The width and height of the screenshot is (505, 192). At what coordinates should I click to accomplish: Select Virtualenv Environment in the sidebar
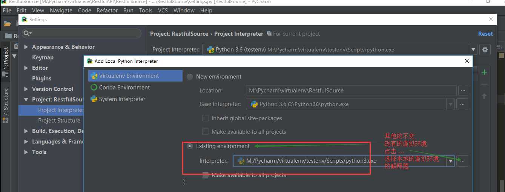135,76
